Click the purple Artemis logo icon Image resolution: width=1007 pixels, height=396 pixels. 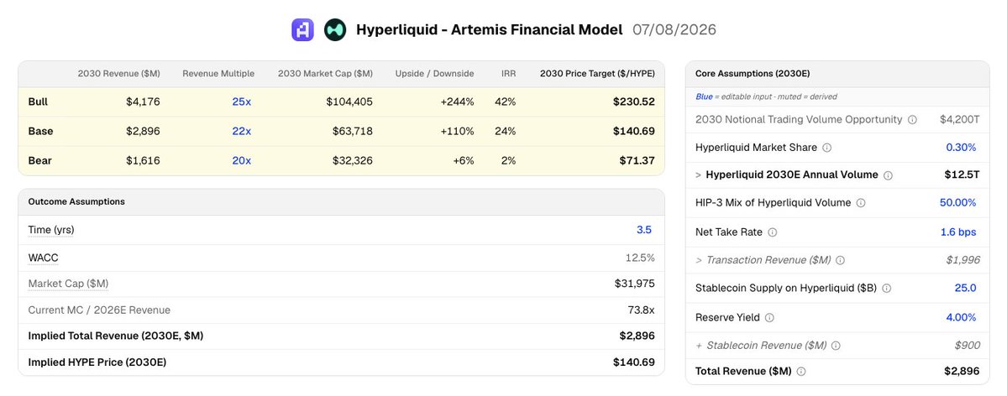tap(302, 29)
